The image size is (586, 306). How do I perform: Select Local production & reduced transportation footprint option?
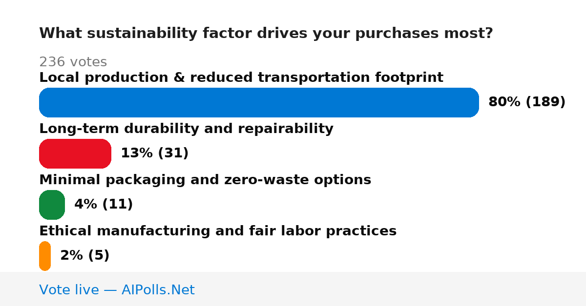click(x=241, y=77)
